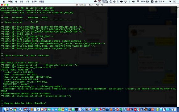Click the 'ENGINE=InnoDB DEFAULT CHARSET' line

26,93
